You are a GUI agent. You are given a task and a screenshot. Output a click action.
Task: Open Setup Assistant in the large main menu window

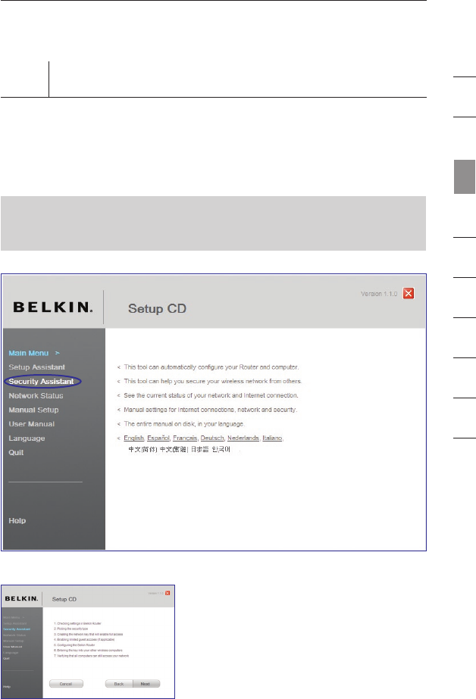[x=36, y=367]
